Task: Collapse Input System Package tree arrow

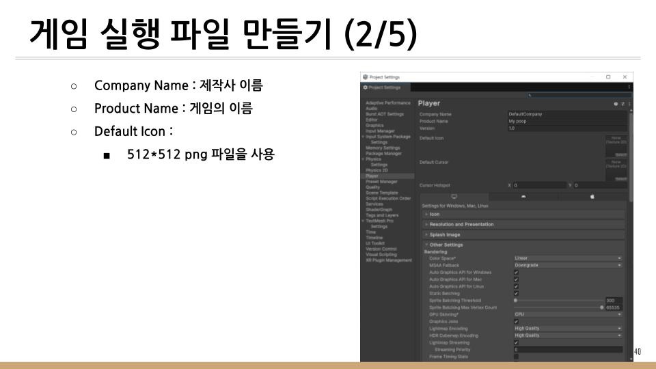Action: (x=363, y=137)
